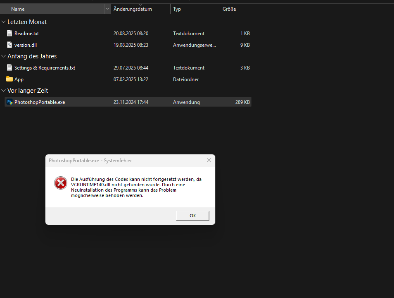This screenshot has width=394, height=298.
Task: Sort by the Änderungsdatum column header
Action: (140, 9)
